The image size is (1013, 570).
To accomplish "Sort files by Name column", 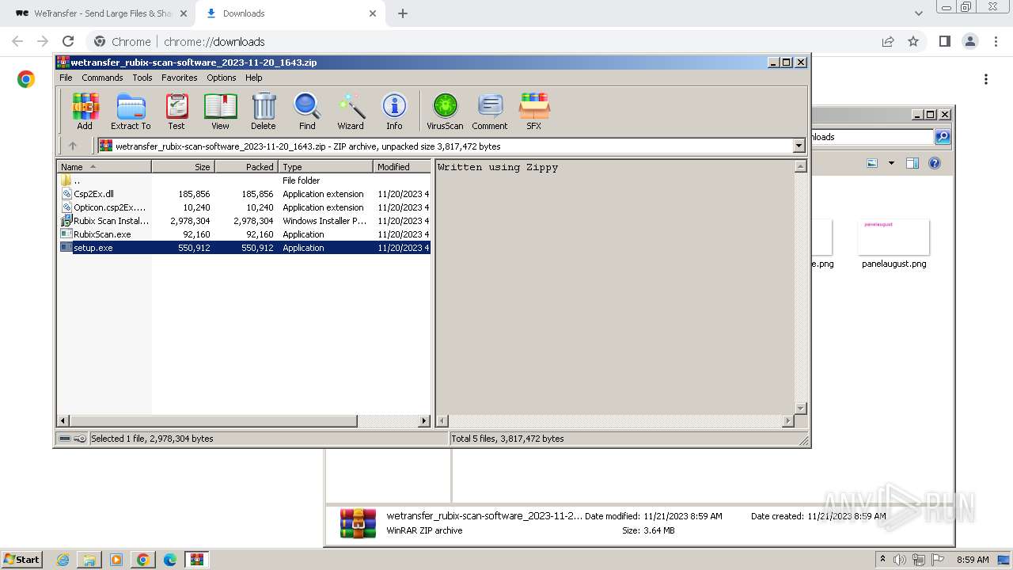I will 104,167.
